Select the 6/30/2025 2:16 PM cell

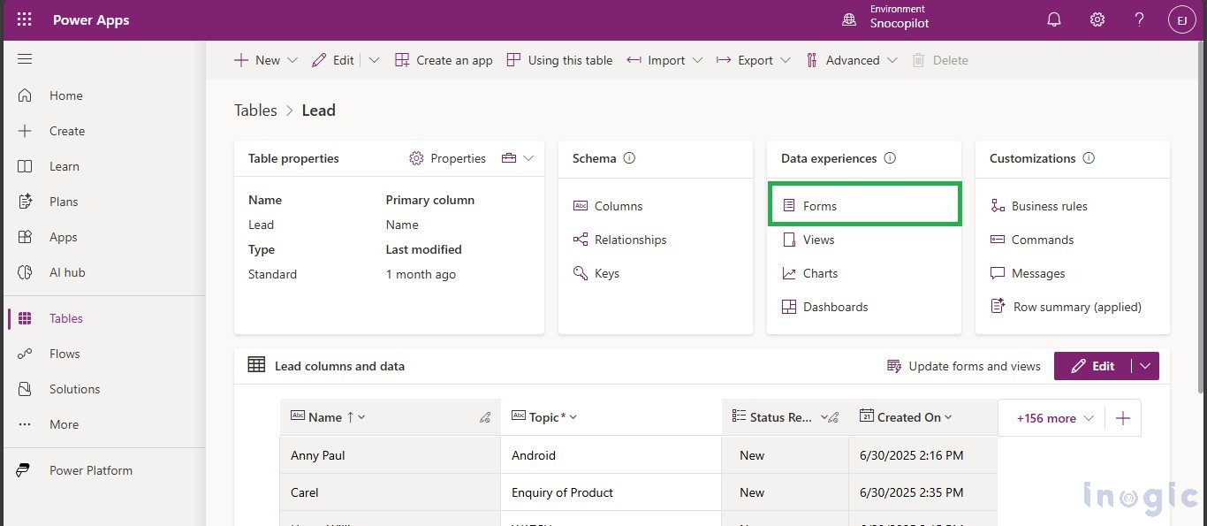click(x=922, y=455)
